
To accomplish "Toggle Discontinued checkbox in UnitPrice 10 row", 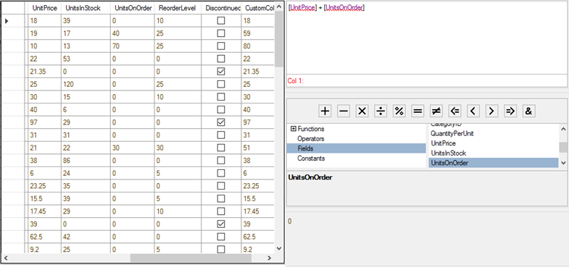I will click(220, 46).
